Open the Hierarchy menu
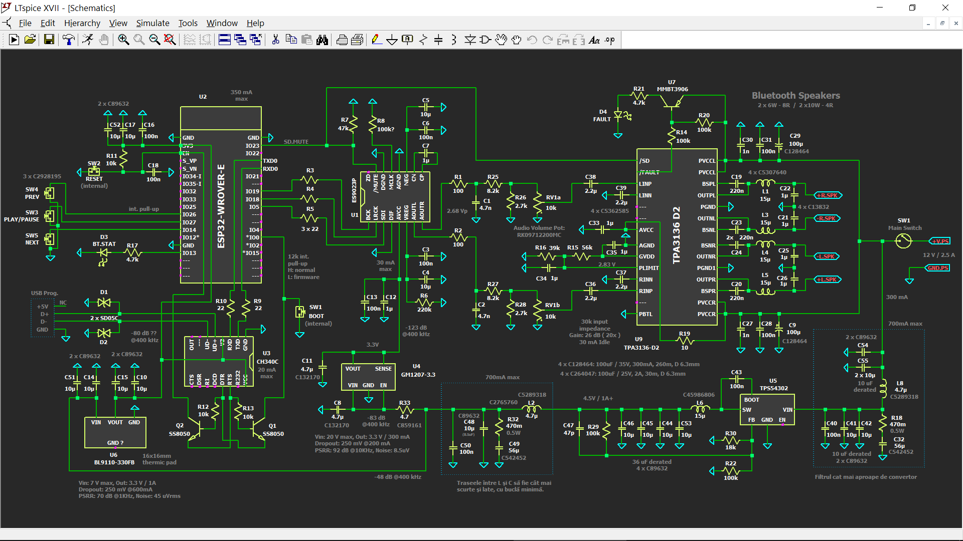 82,23
